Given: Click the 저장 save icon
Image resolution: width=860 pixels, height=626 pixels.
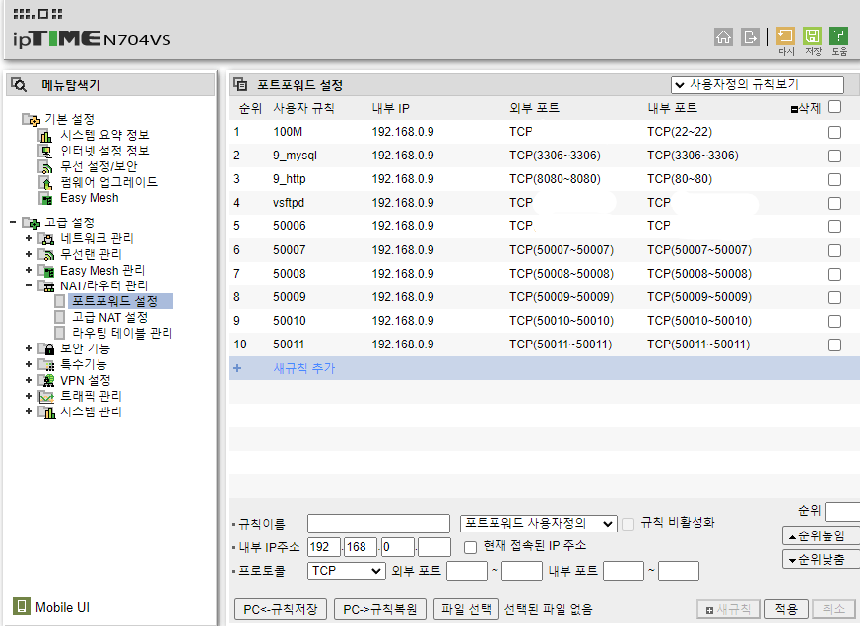Looking at the screenshot, I should pyautogui.click(x=813, y=37).
